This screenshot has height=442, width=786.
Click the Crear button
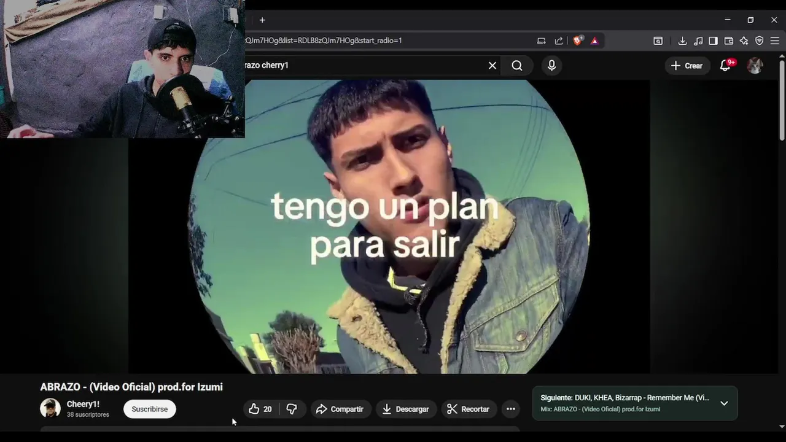(x=687, y=66)
